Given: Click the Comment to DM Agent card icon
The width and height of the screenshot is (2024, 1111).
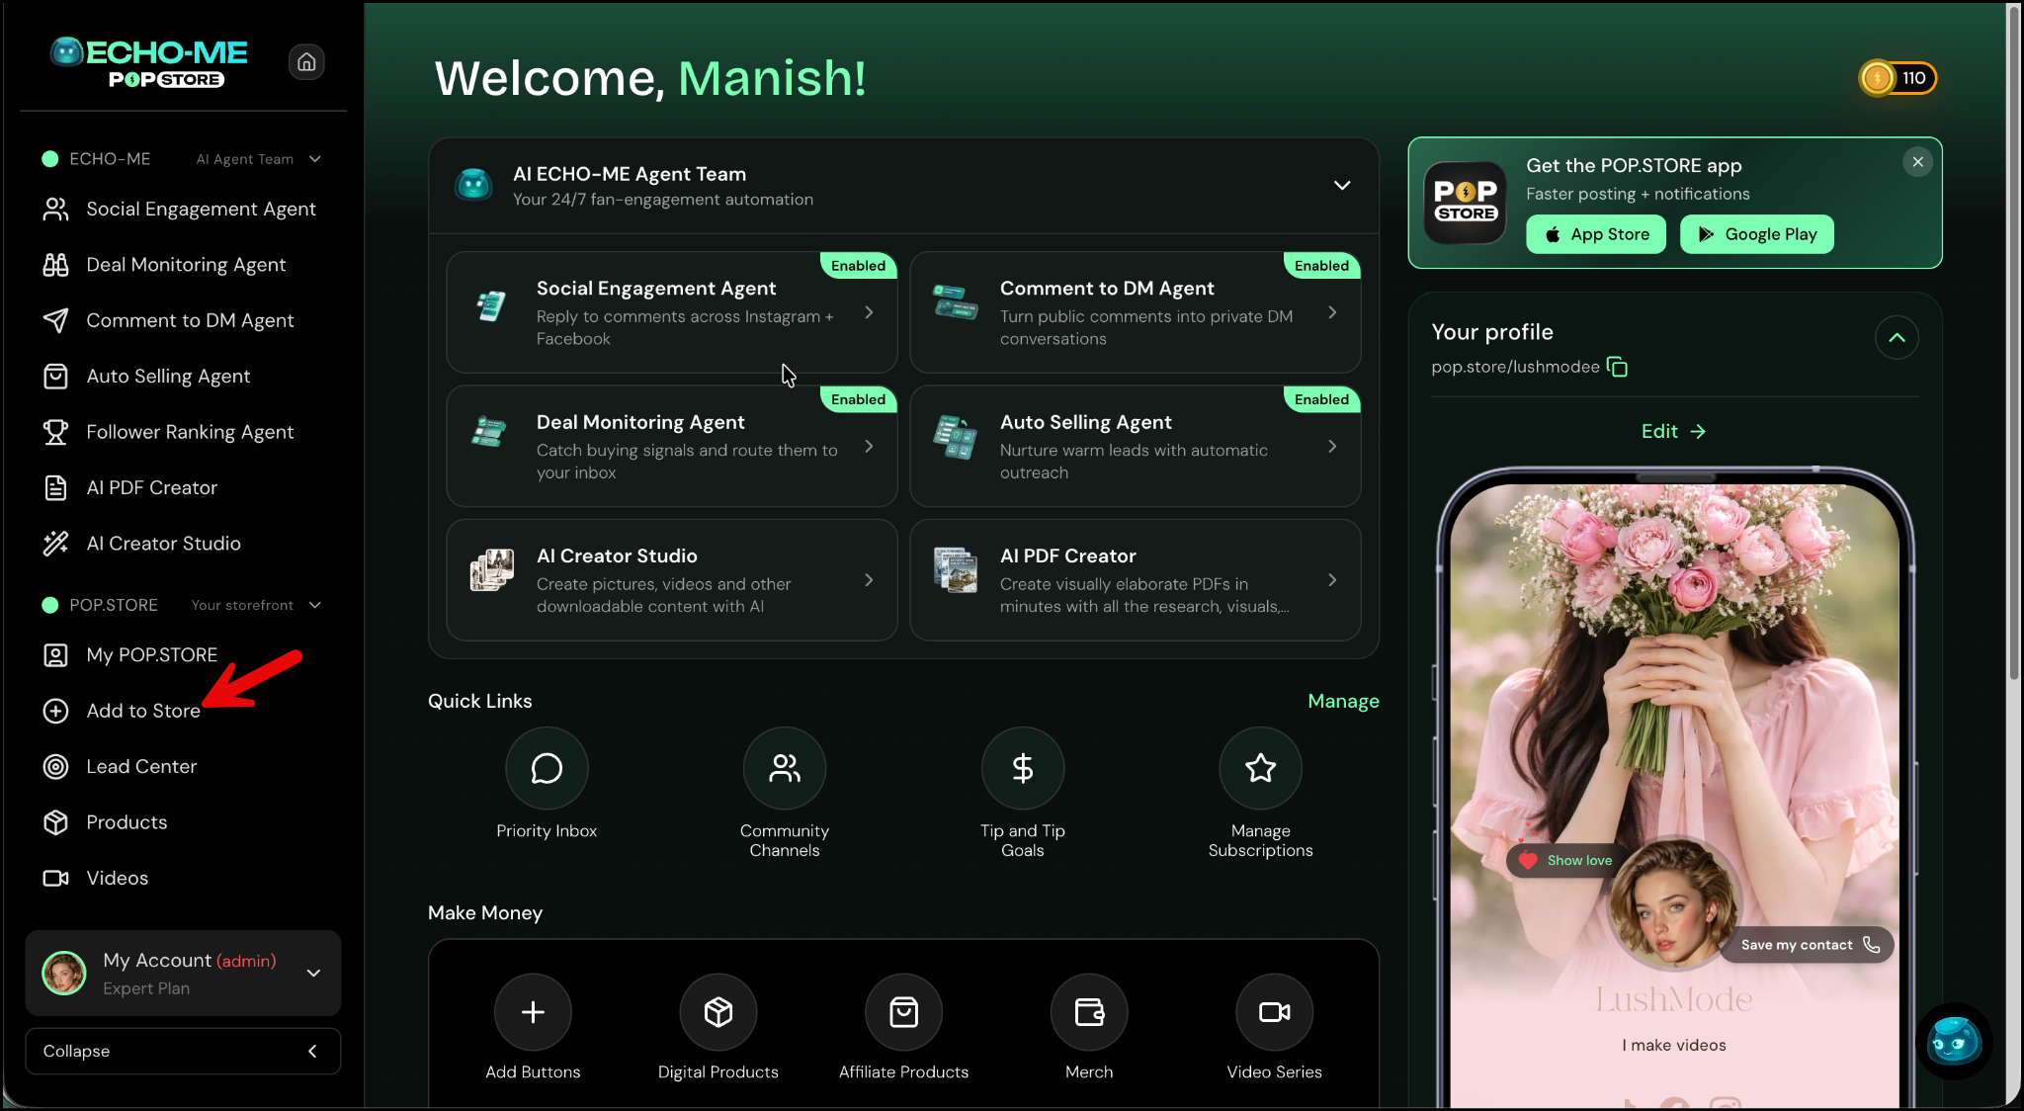Looking at the screenshot, I should [955, 302].
